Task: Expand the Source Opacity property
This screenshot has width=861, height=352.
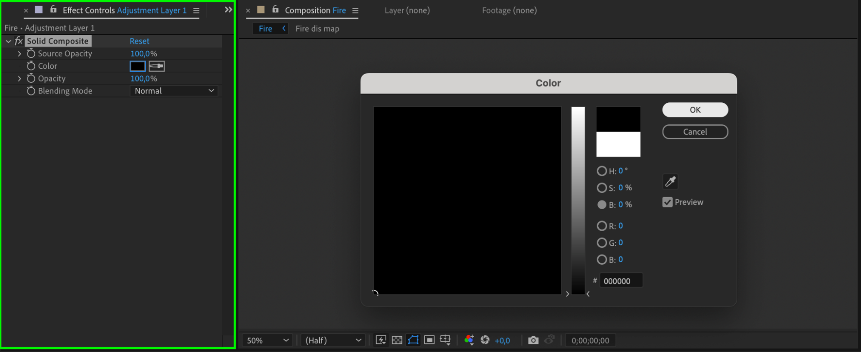Action: pyautogui.click(x=19, y=54)
